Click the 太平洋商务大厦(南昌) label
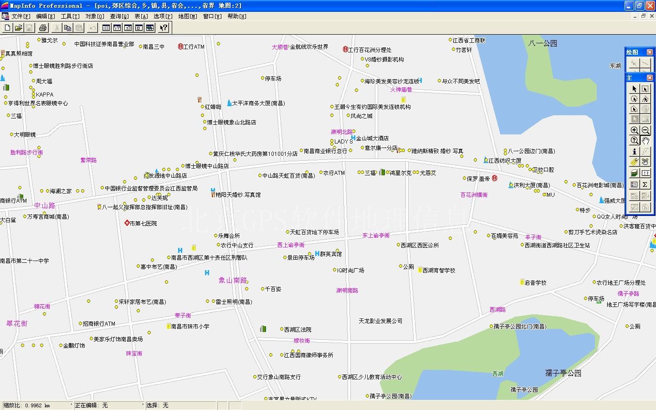Screen dimensions: 656x410 click(x=259, y=103)
